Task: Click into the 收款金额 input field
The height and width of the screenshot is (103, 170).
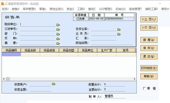Action: click(x=40, y=90)
